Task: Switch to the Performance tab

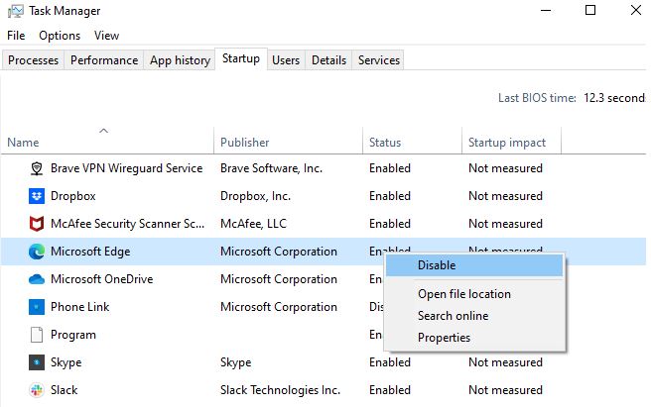Action: tap(104, 60)
